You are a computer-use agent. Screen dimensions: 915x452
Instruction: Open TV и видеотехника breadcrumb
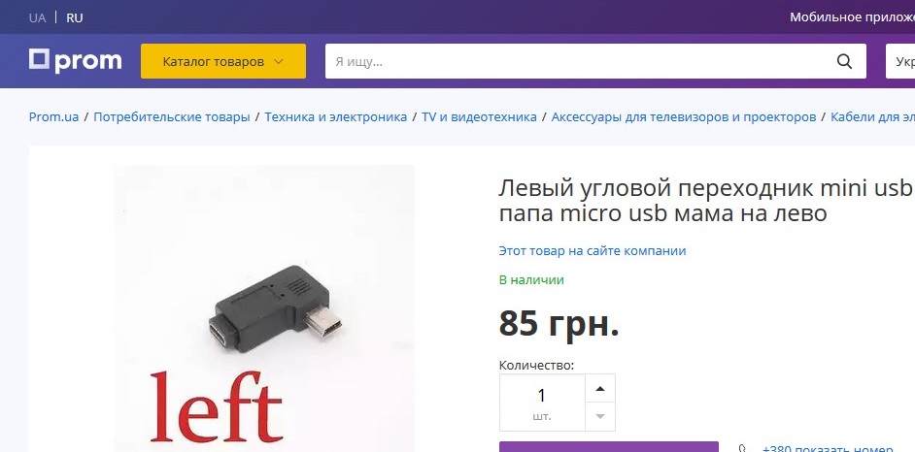point(479,116)
